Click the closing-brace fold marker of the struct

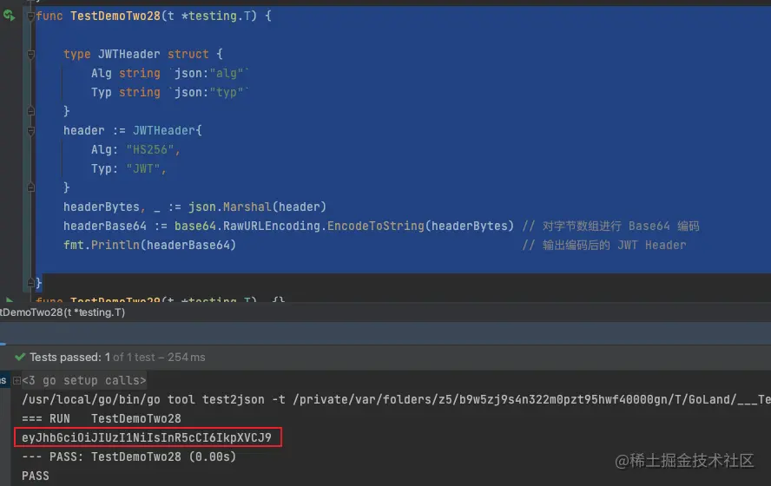point(30,112)
